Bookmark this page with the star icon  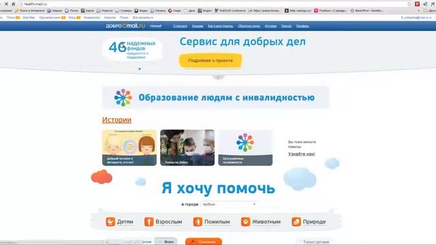click(409, 4)
